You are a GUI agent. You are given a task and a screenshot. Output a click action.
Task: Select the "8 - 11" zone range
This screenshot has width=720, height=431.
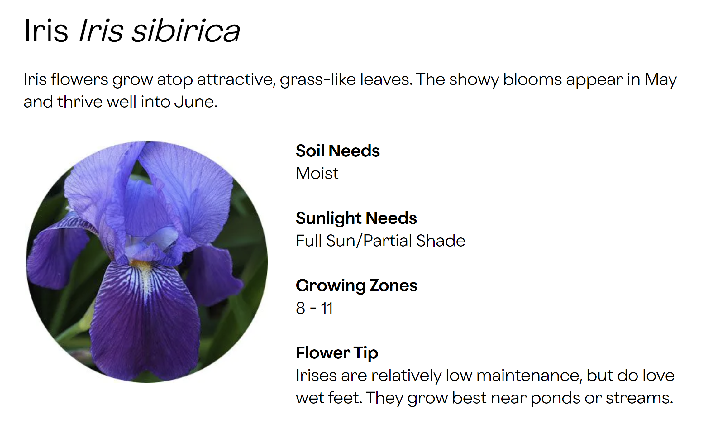coord(314,308)
